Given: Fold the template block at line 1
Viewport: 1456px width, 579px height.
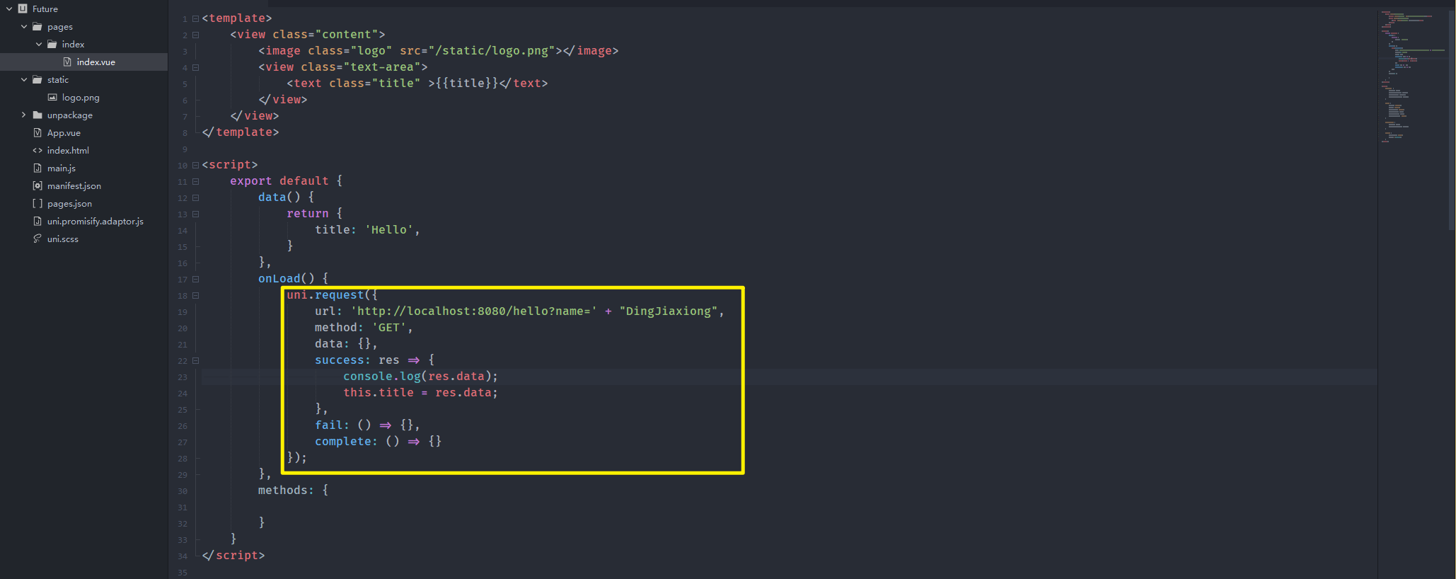Looking at the screenshot, I should (196, 18).
